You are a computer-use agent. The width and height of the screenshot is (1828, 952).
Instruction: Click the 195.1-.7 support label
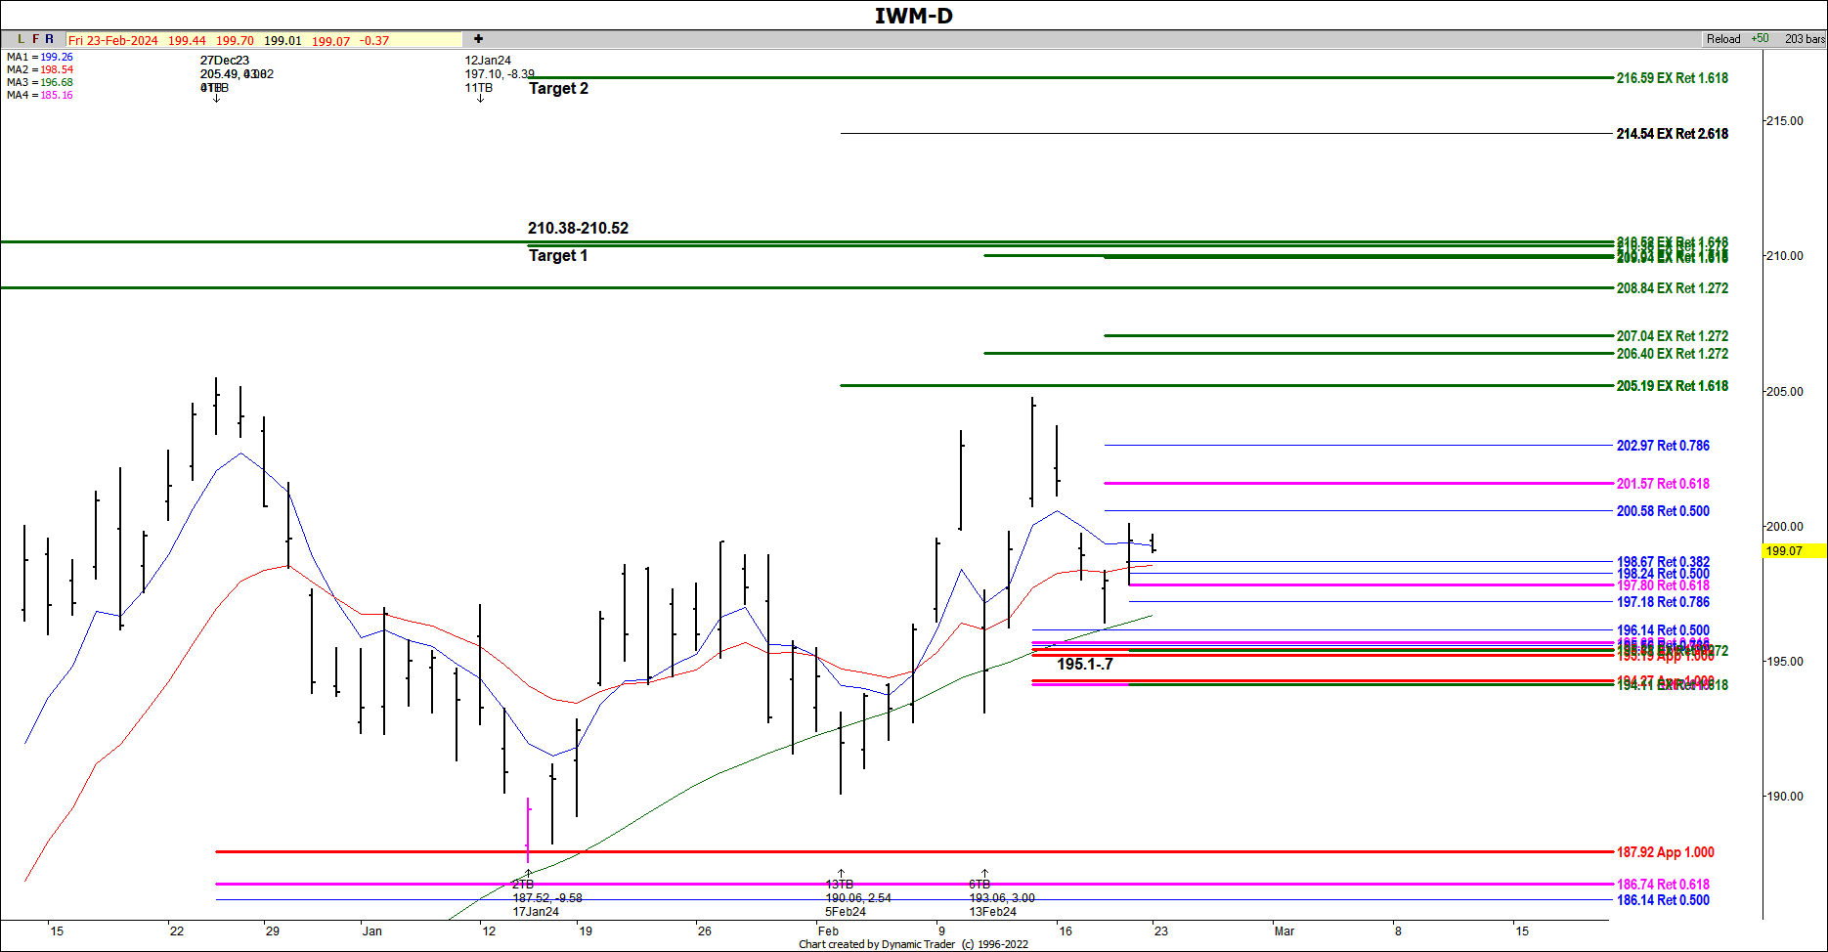(1085, 664)
